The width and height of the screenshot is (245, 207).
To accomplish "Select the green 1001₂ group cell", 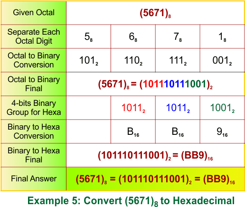I will click(x=222, y=108).
